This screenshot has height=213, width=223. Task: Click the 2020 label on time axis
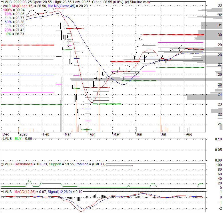(x=23, y=134)
